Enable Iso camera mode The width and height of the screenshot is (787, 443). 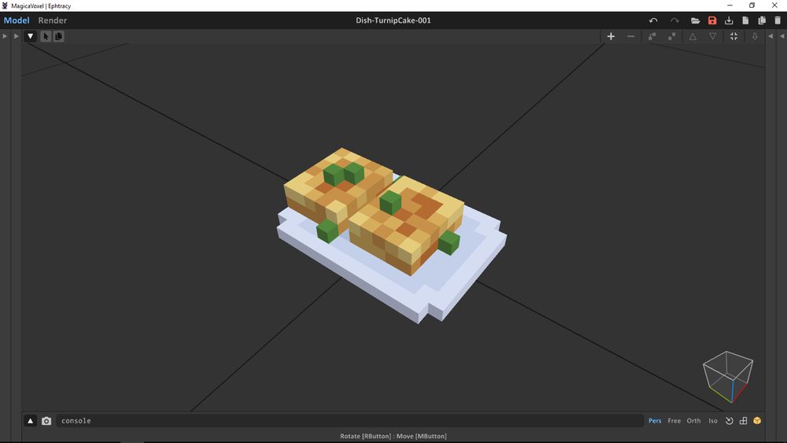pyautogui.click(x=713, y=421)
